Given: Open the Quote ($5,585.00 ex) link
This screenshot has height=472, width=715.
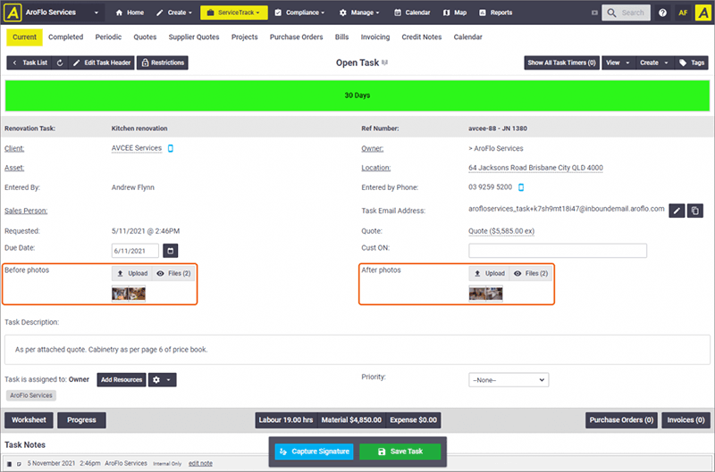Looking at the screenshot, I should [501, 231].
